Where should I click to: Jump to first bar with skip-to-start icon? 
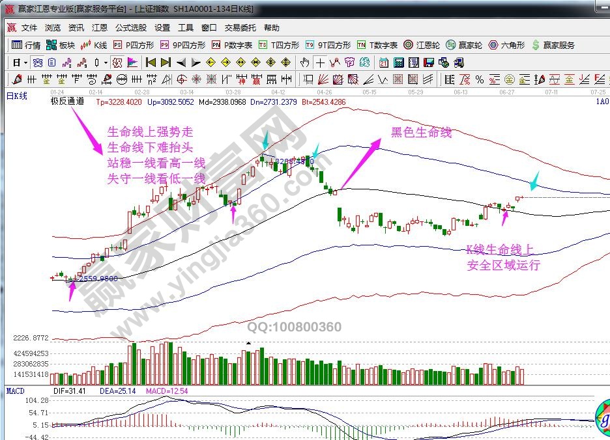click(x=151, y=63)
